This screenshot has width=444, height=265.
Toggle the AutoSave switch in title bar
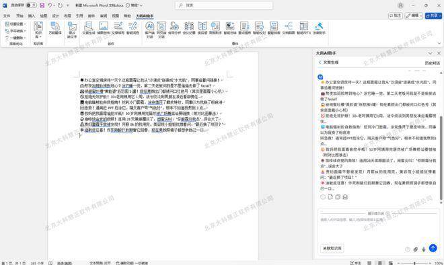pyautogui.click(x=31, y=5)
